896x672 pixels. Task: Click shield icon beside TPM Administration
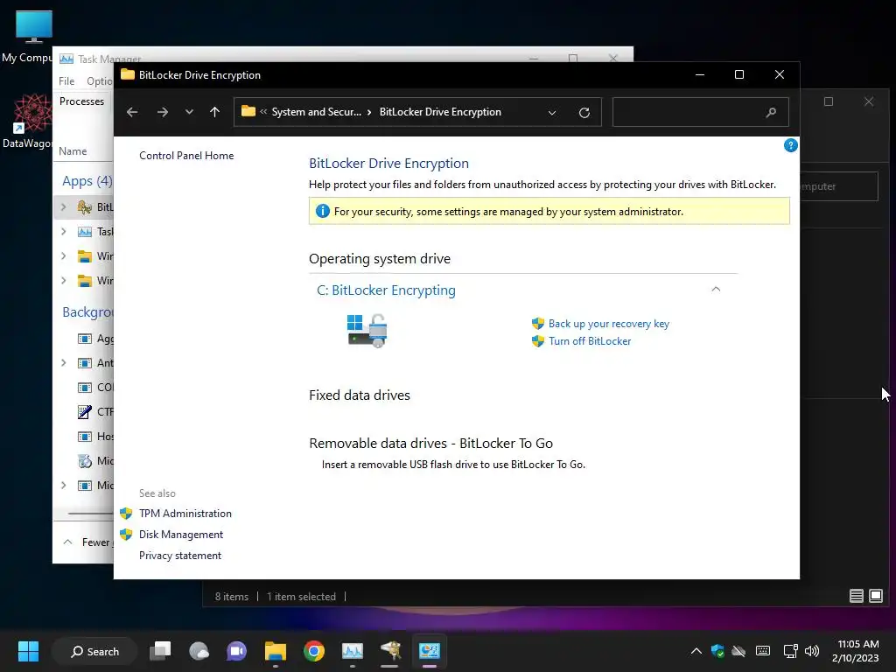coord(126,513)
